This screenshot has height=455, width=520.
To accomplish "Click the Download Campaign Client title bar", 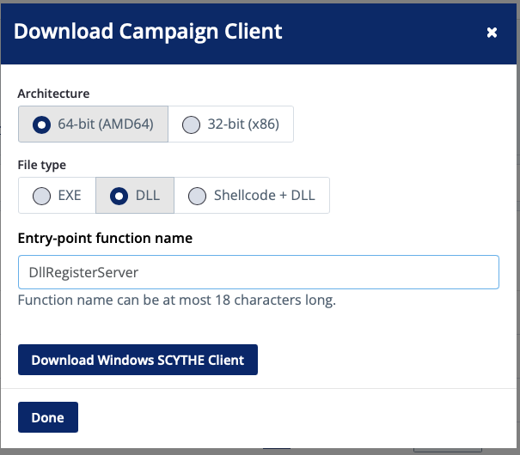I will (259, 33).
